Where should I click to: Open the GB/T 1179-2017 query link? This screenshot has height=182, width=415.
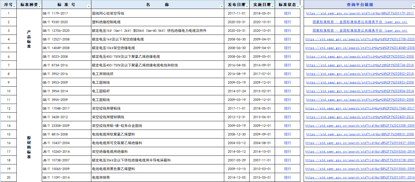pos(360,13)
